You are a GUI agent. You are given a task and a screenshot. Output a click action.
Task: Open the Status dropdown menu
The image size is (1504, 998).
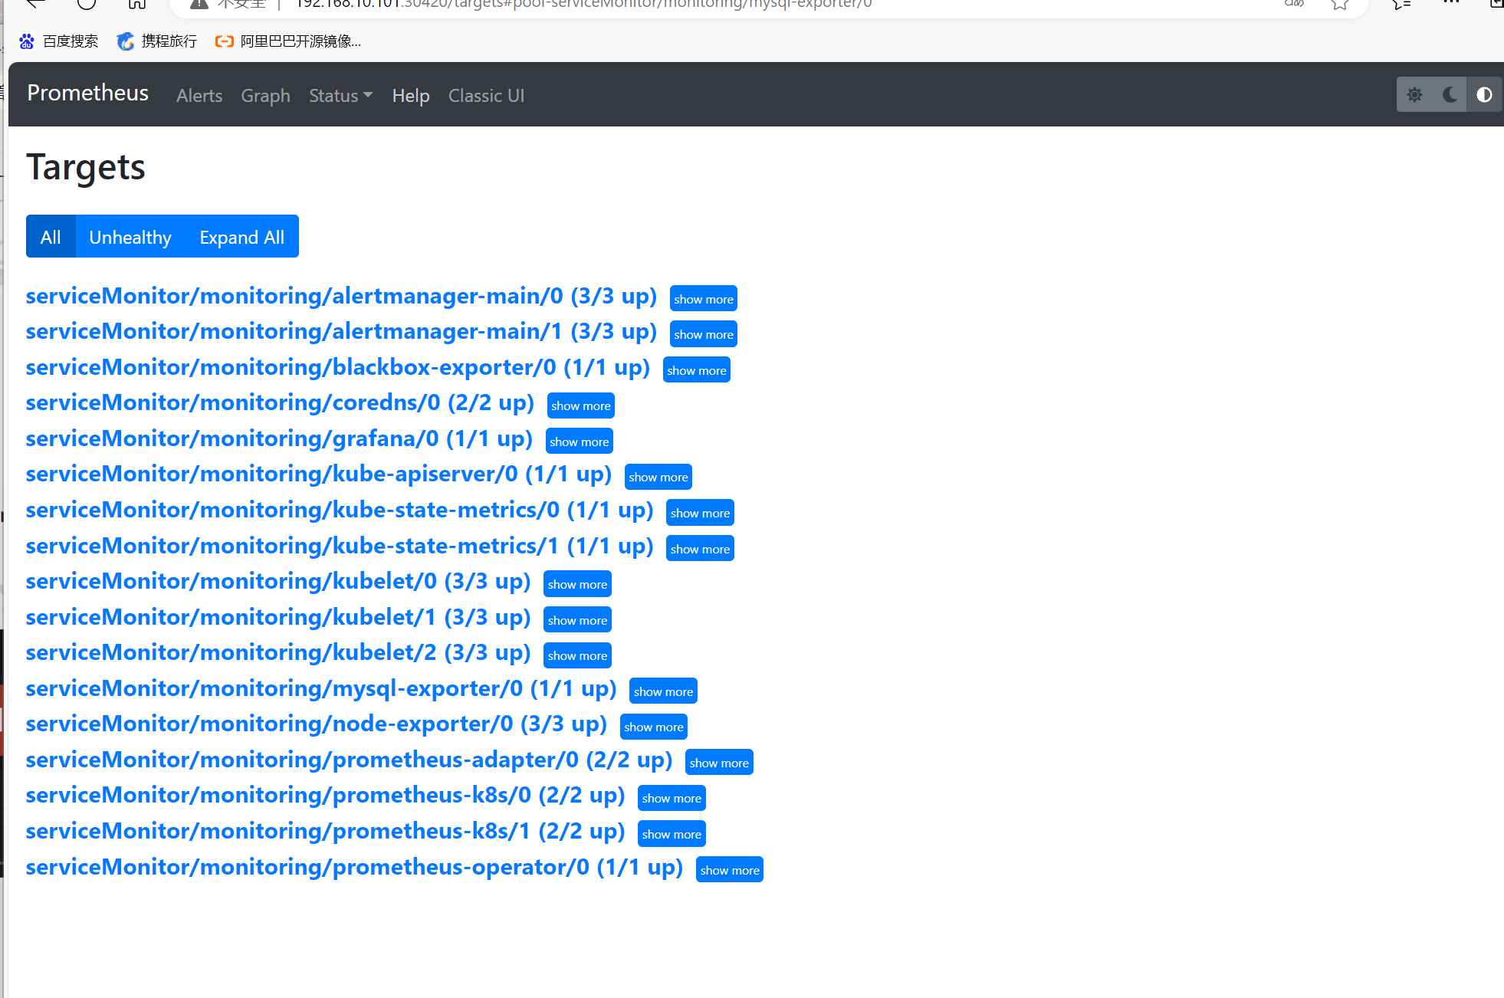click(x=341, y=96)
